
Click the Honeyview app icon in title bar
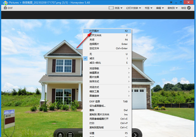5,2
